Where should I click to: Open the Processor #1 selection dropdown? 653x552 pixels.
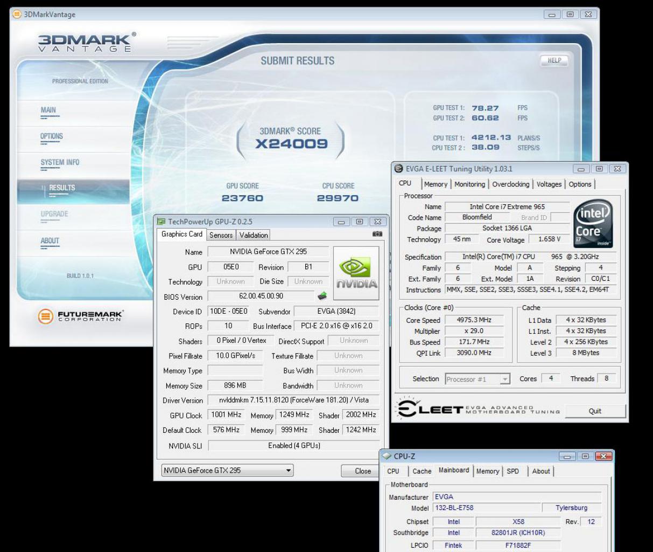point(478,379)
